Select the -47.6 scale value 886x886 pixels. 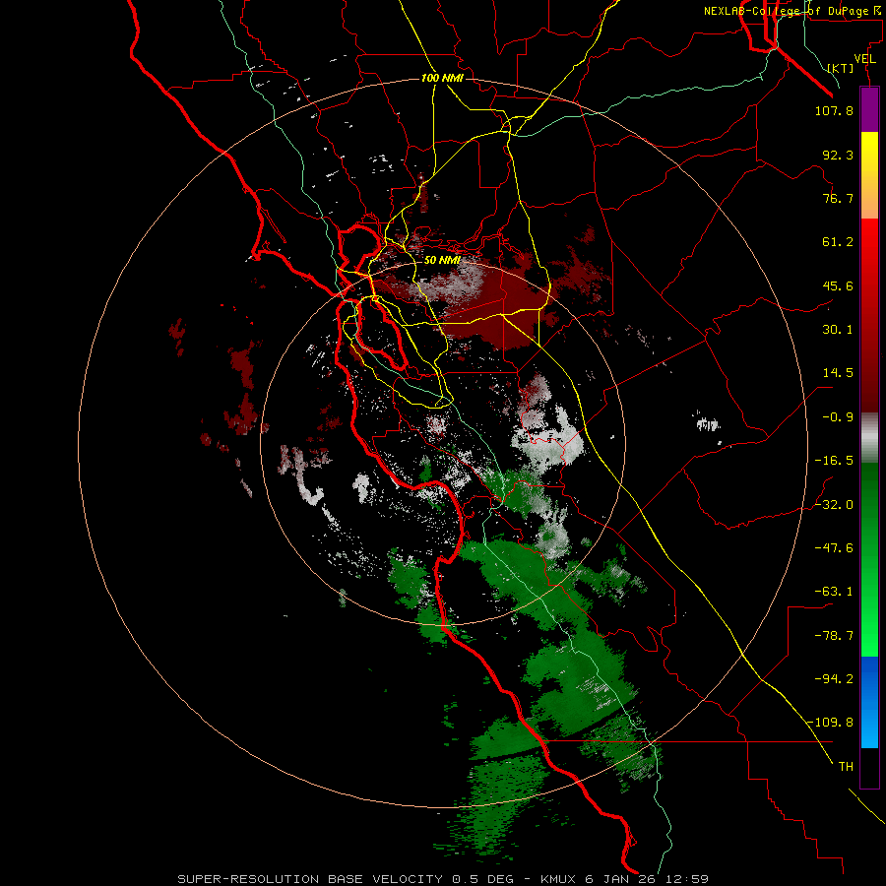(834, 548)
